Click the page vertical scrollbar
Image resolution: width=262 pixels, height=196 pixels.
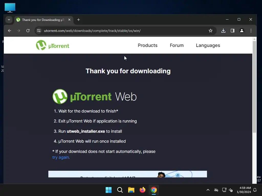click(254, 87)
